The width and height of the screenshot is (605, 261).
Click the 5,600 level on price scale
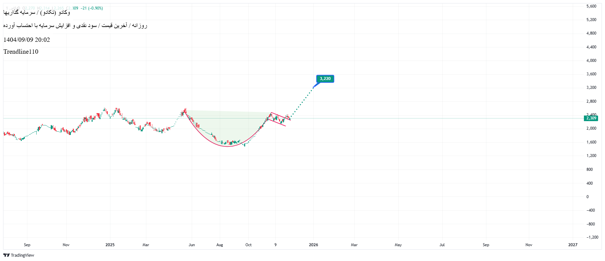[591, 6]
